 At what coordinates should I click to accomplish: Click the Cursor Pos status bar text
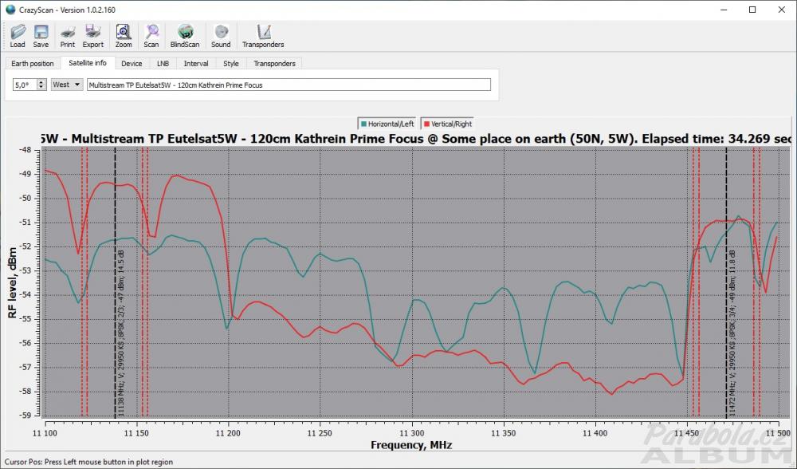[89, 462]
